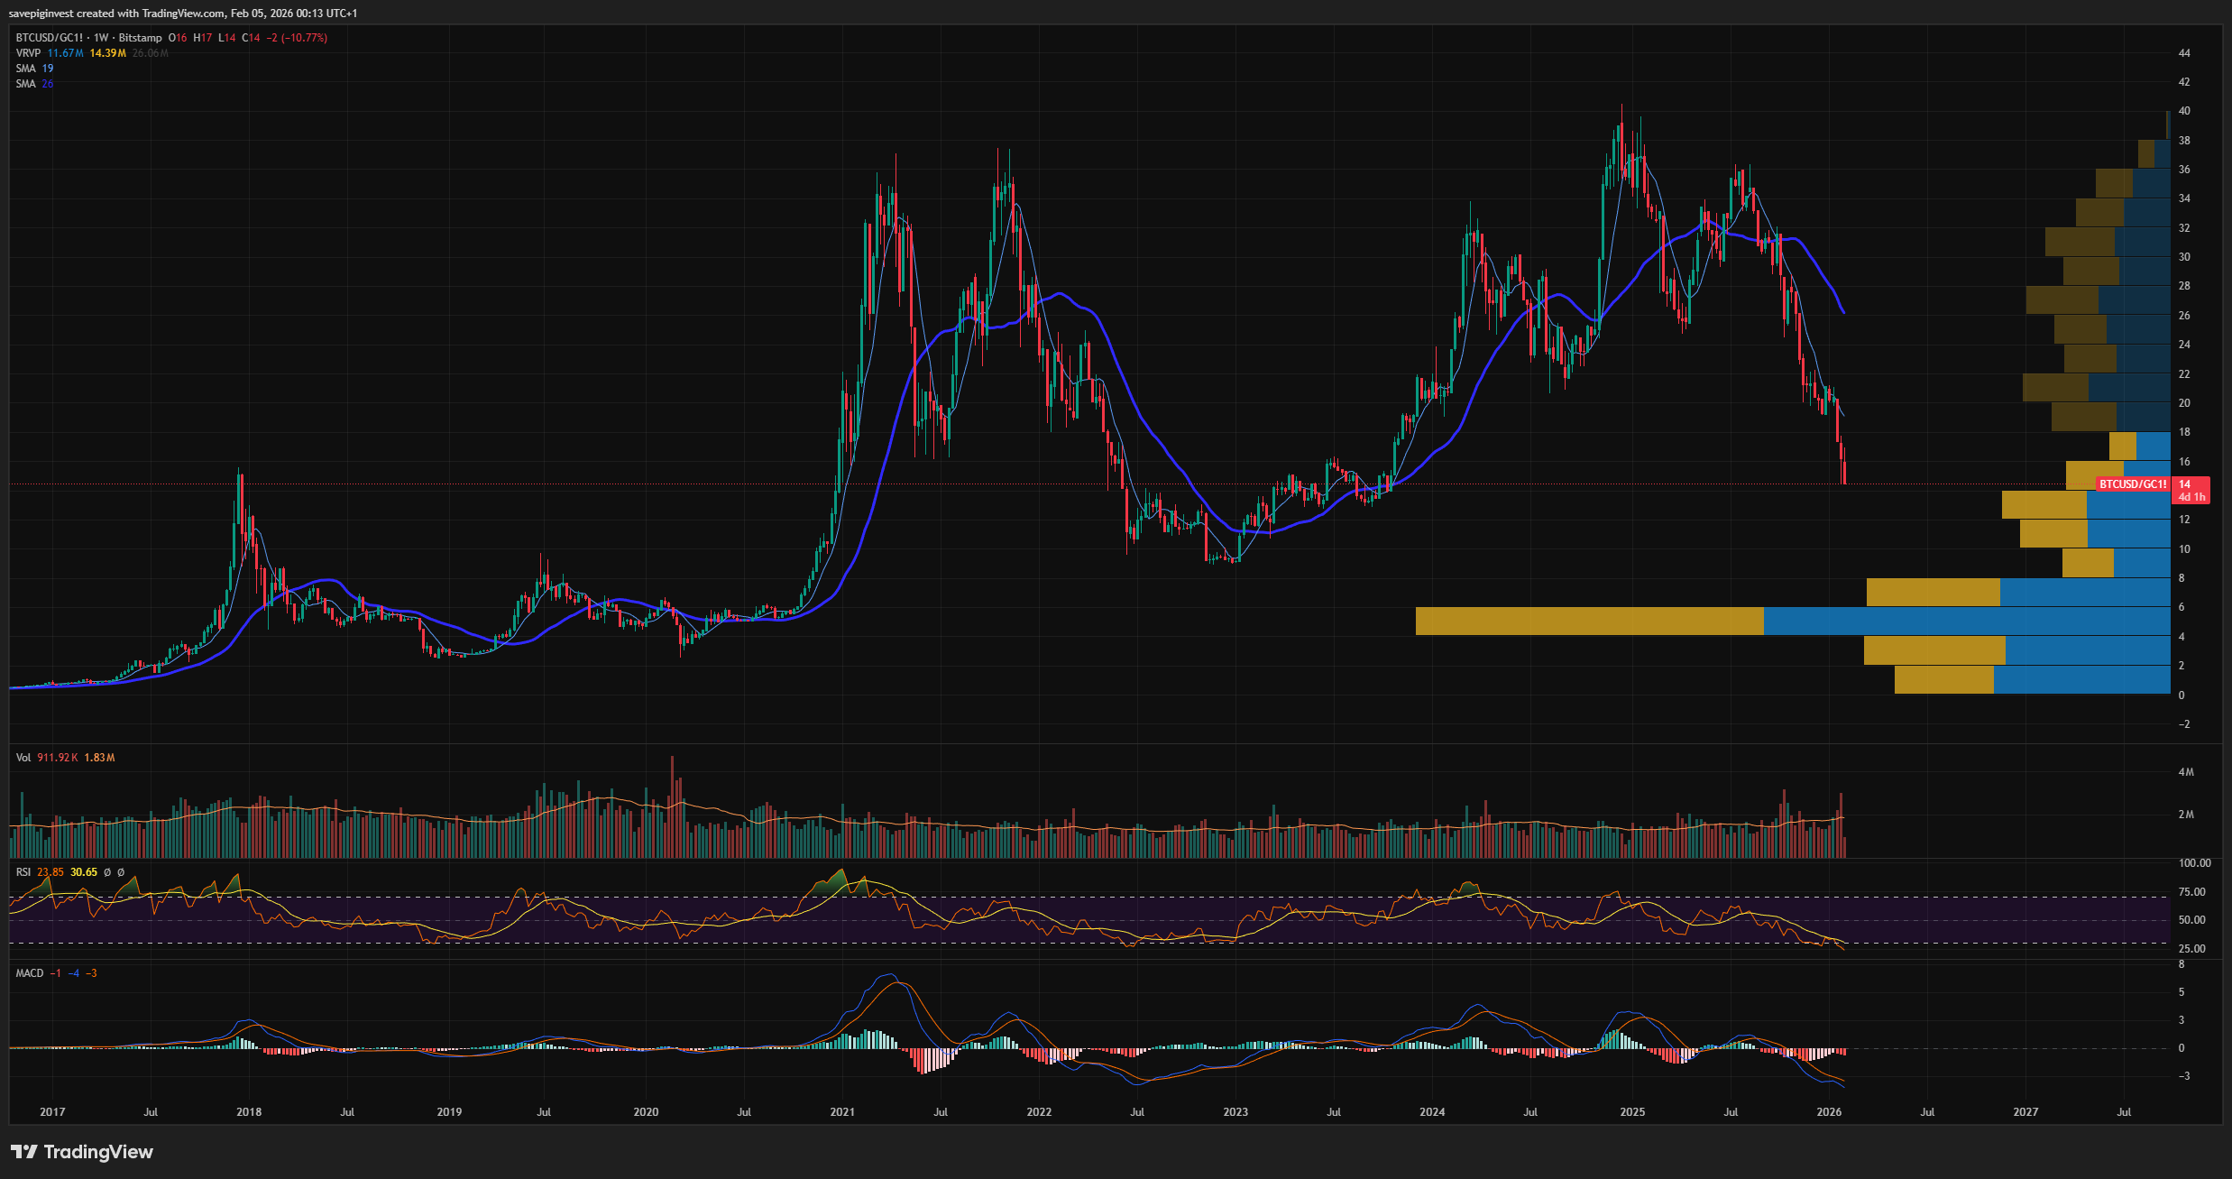Viewport: 2232px width, 1179px height.
Task: Click the 4M label on the volume scale
Action: pos(2186,772)
